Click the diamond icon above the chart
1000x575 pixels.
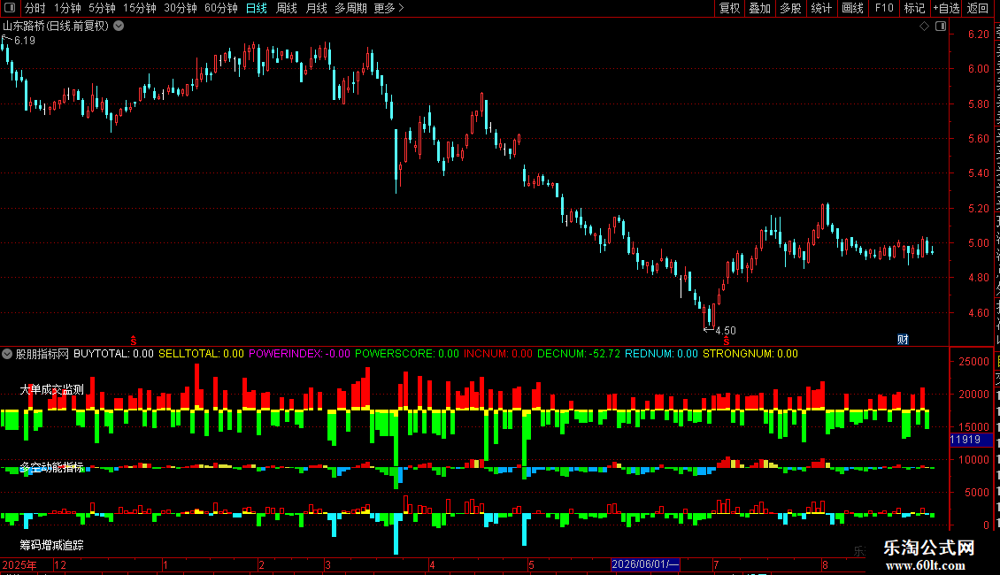[924, 27]
